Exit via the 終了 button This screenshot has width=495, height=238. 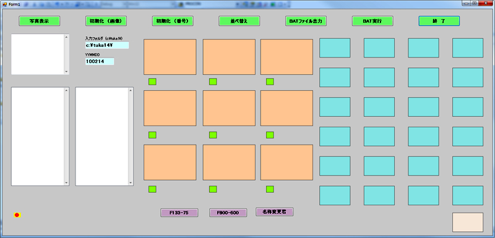click(439, 21)
